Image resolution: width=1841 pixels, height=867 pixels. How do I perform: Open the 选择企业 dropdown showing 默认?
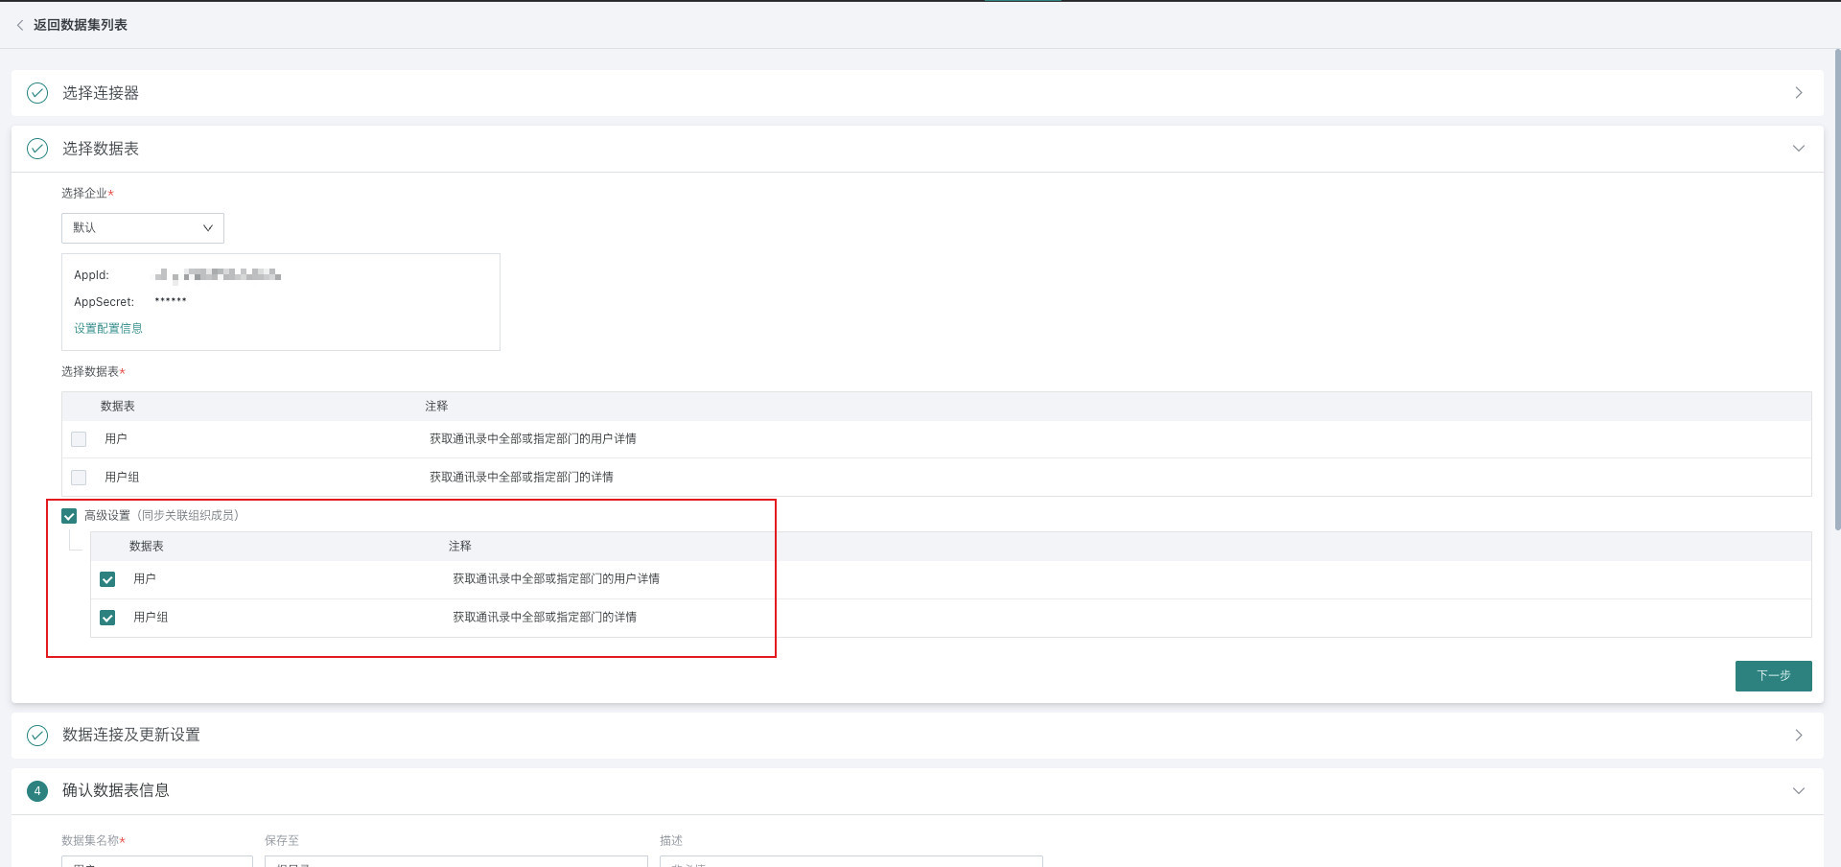pos(143,228)
